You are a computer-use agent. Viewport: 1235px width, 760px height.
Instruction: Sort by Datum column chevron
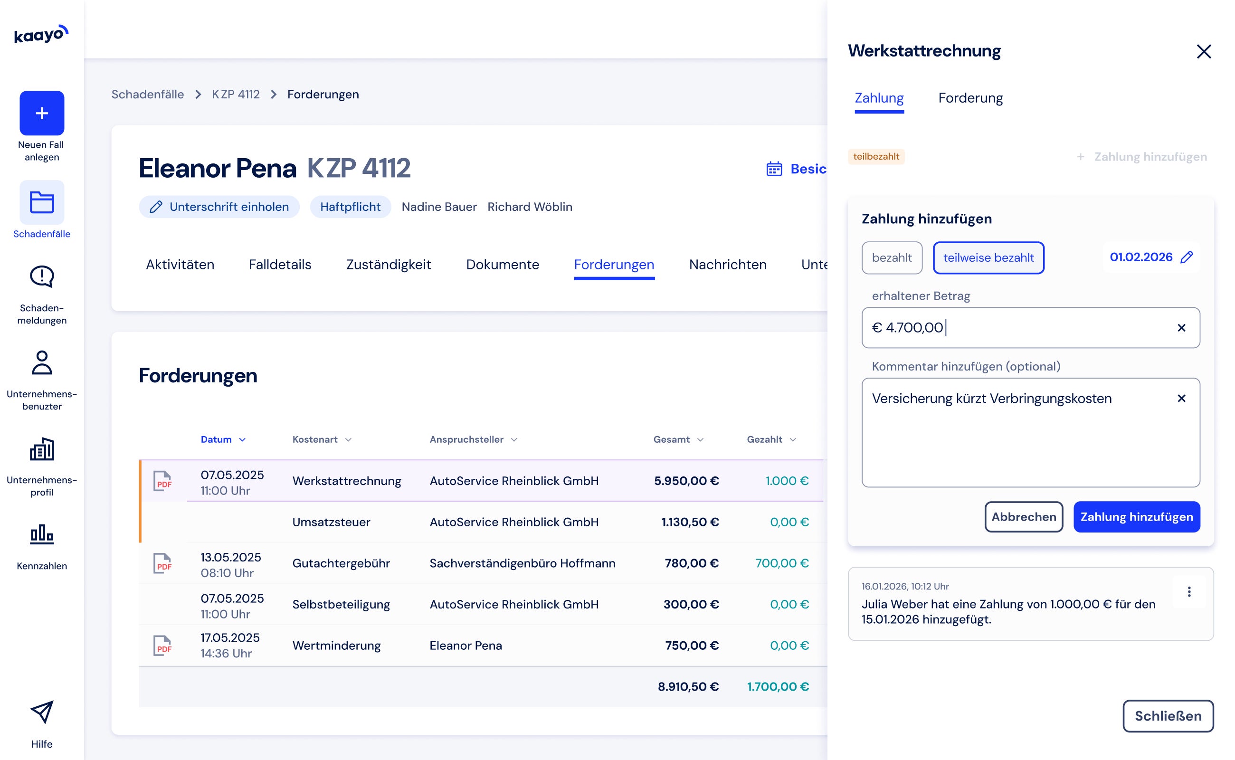click(242, 440)
